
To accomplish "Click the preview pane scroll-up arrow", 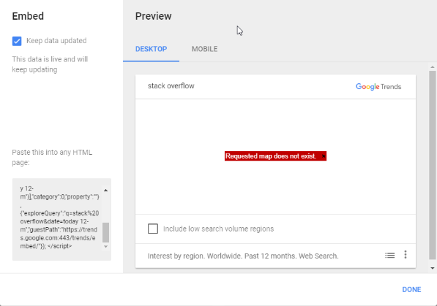I will pos(433,67).
